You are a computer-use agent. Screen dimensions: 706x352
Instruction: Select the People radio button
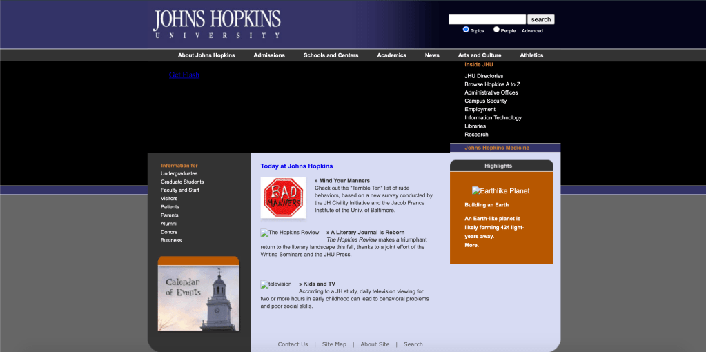pyautogui.click(x=496, y=30)
